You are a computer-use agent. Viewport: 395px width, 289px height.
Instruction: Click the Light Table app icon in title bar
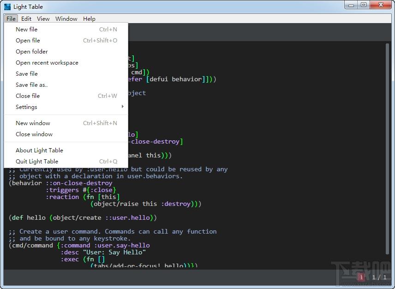point(7,7)
